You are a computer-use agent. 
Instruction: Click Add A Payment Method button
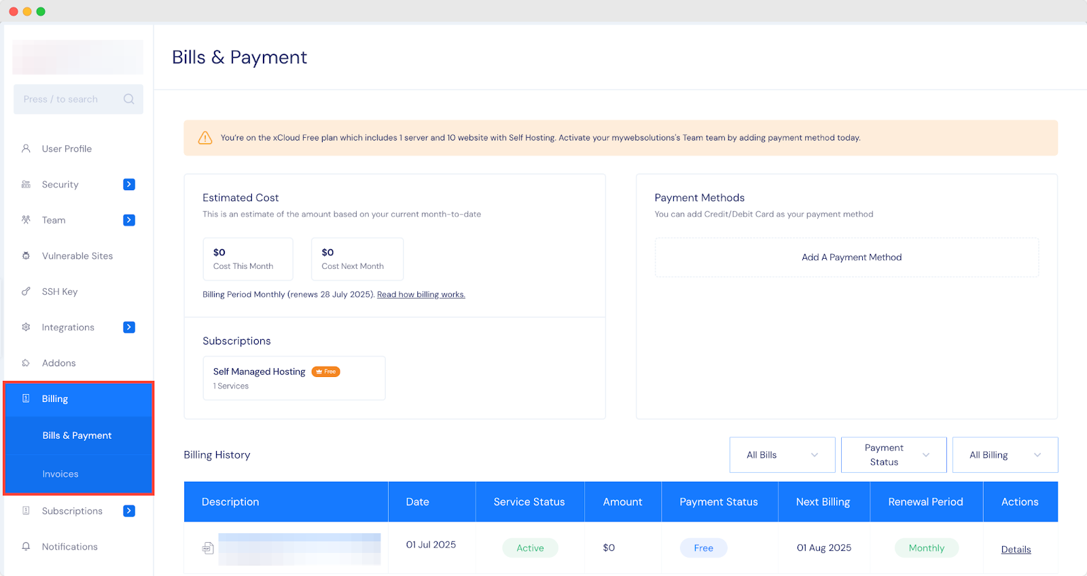pyautogui.click(x=851, y=257)
